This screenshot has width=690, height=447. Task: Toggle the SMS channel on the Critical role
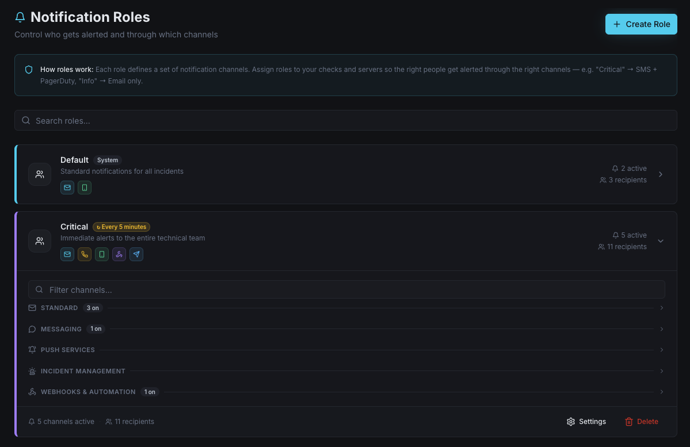[102, 254]
